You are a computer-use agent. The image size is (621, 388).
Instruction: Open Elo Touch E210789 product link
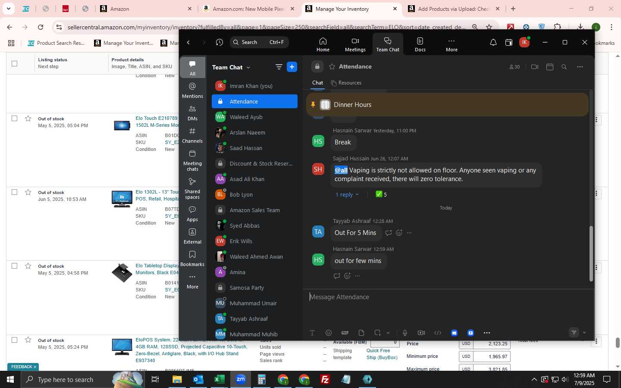coord(157,122)
